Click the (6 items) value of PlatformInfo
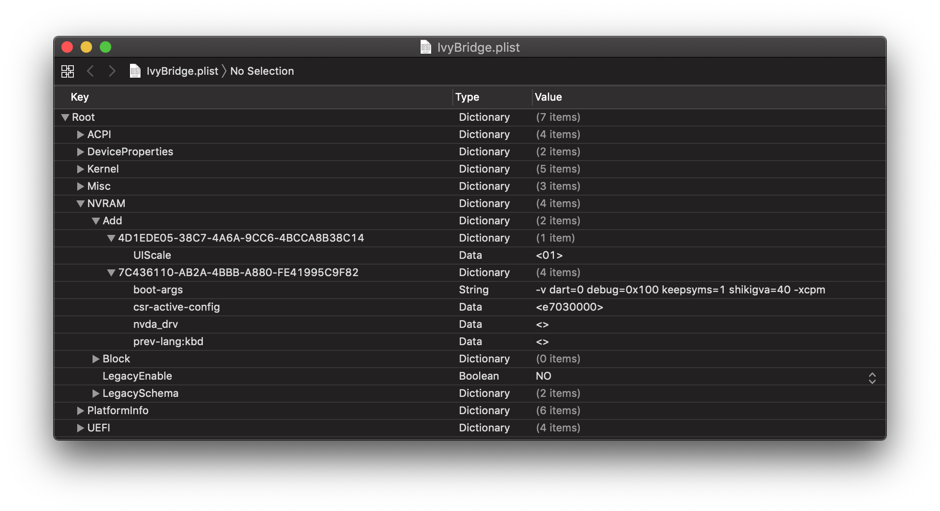This screenshot has width=940, height=511. (x=558, y=411)
